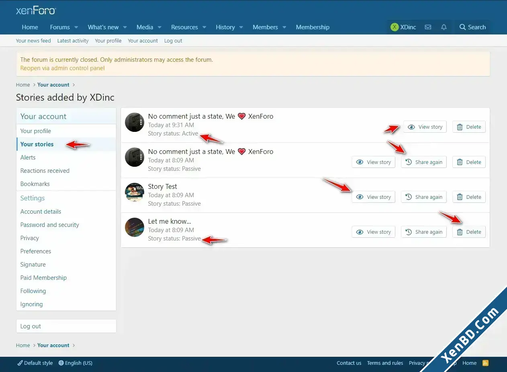Select Your stories in sidebar
This screenshot has width=507, height=372.
pos(66,144)
